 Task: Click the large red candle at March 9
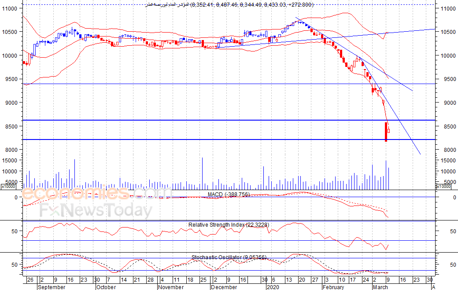(386, 132)
